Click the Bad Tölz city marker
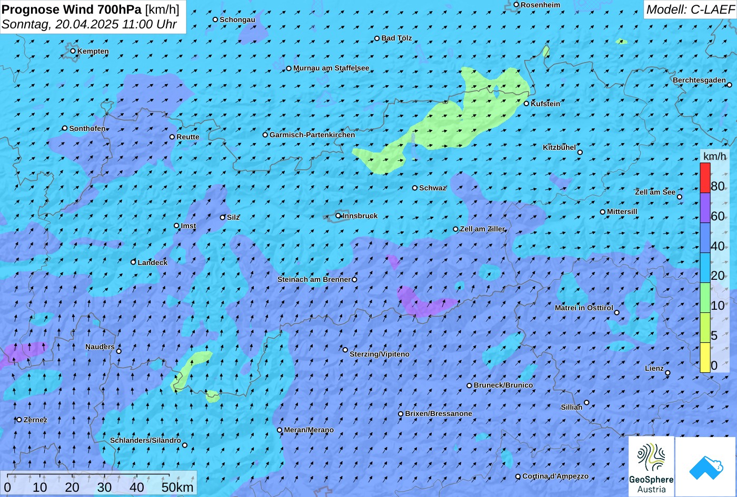The image size is (737, 497). point(377,38)
